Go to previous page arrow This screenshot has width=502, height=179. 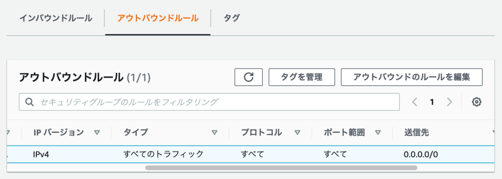(x=415, y=102)
